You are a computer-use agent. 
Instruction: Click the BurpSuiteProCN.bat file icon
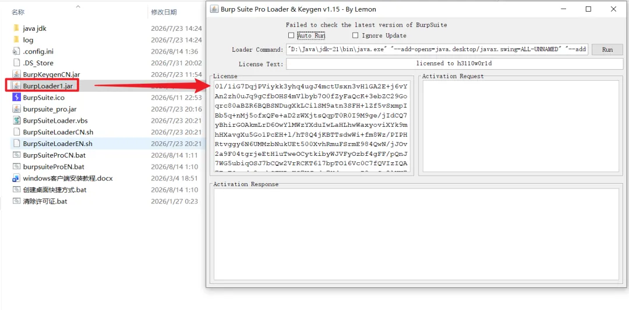coord(16,155)
